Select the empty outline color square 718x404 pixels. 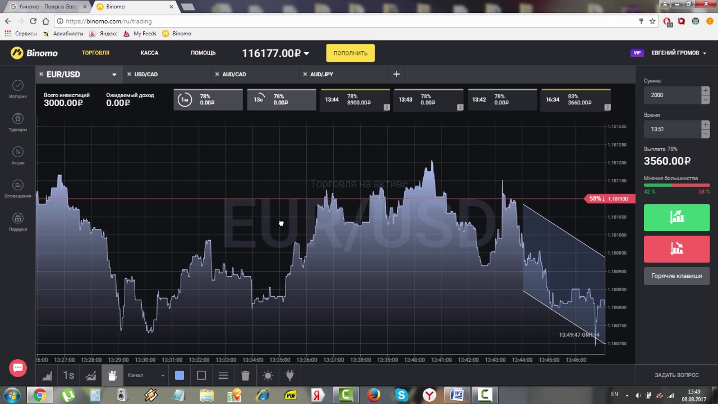click(201, 375)
